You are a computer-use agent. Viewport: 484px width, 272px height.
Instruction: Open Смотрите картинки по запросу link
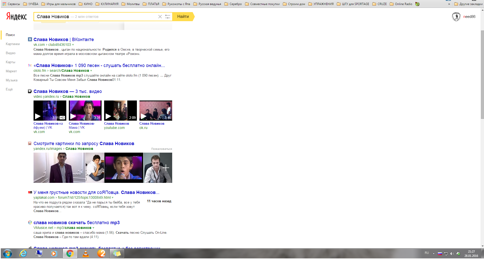84,144
